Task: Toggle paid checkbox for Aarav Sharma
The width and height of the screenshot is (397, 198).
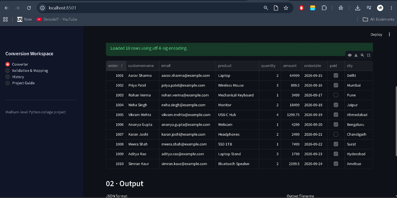Action: [336, 75]
